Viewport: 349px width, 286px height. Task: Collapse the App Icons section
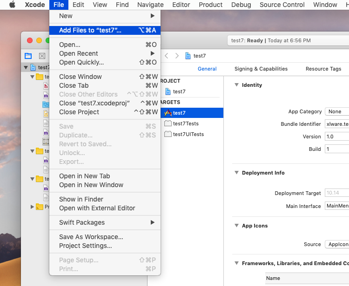click(x=236, y=226)
